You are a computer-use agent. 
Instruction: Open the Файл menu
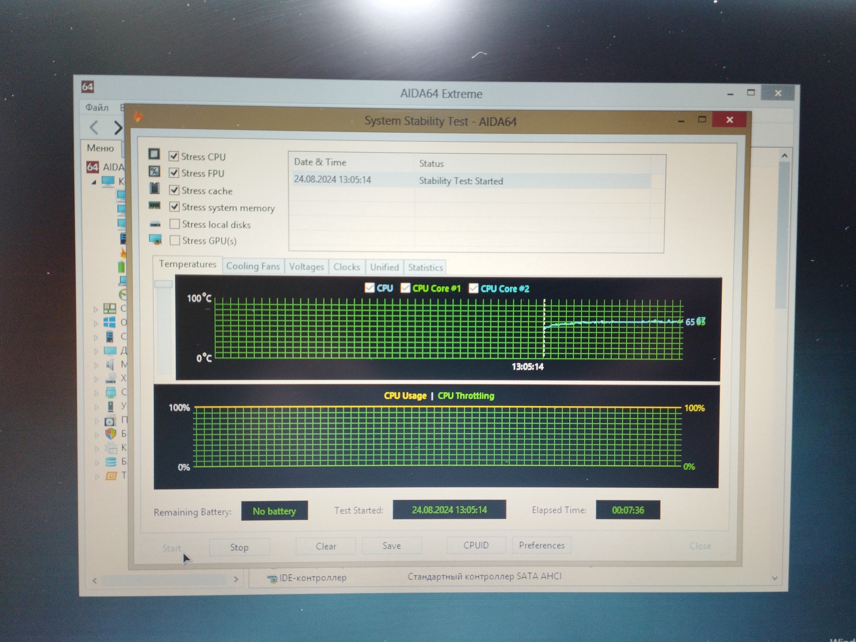coord(97,107)
